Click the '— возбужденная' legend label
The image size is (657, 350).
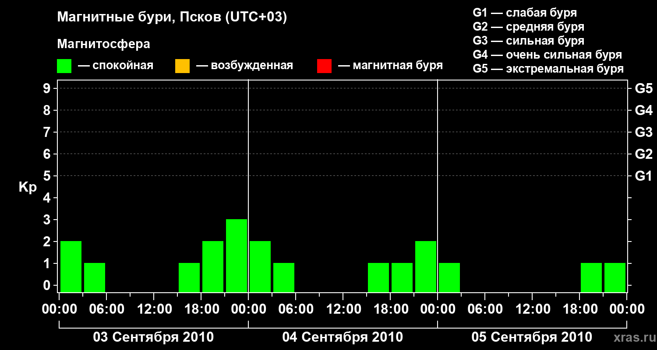[x=244, y=66]
